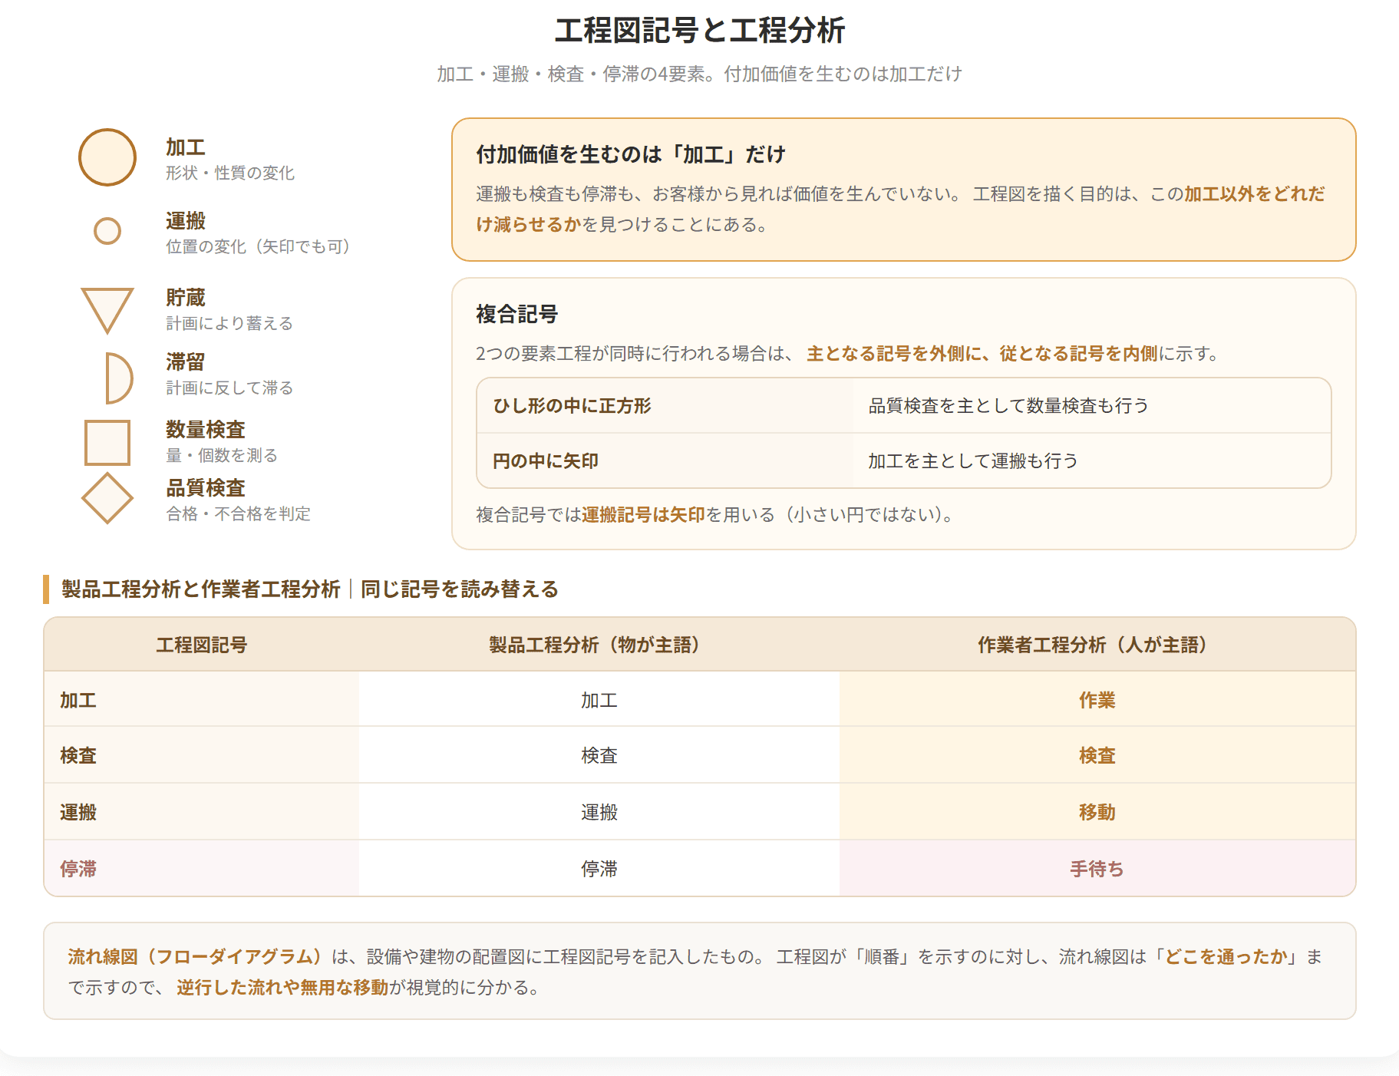
Task: Click highlighted text 逆行した流れや無用な移動
Action: (282, 987)
